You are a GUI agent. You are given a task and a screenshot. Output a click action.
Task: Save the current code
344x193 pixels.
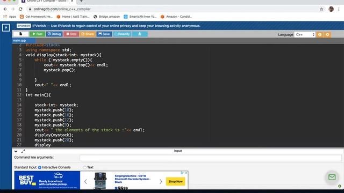click(x=104, y=34)
